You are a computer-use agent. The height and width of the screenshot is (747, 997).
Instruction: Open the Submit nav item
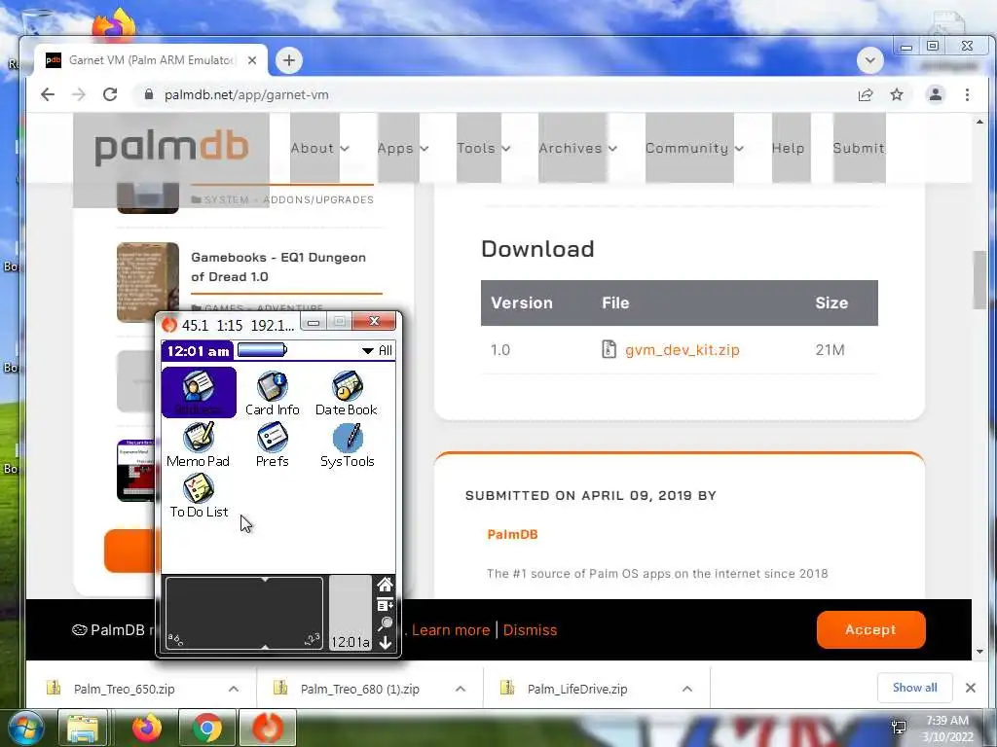tap(859, 148)
